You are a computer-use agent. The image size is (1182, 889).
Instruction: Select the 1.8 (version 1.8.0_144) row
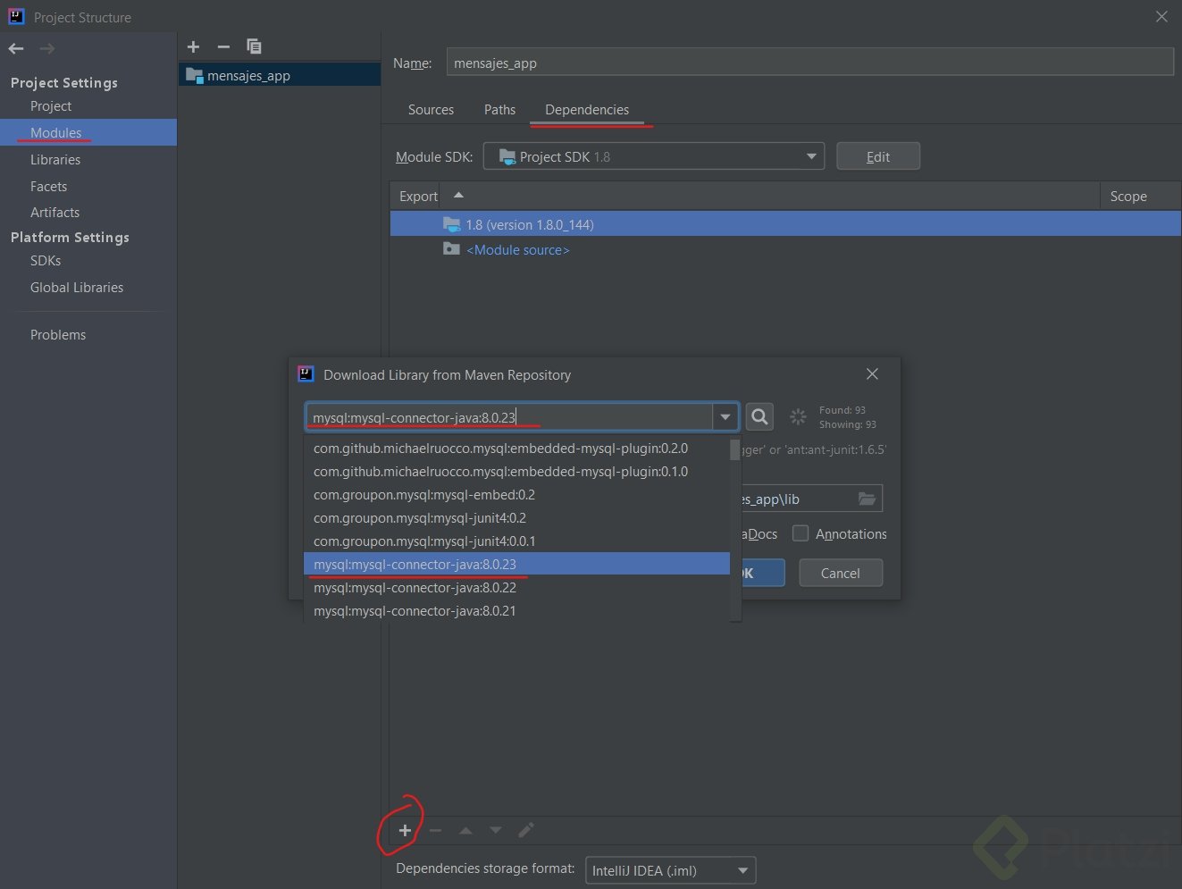coord(785,224)
